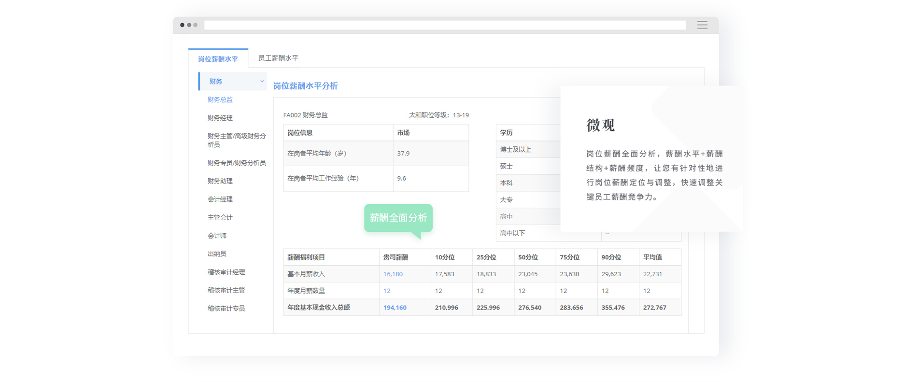Click the 90分位 column header
Viewport: 919px width, 382px height.
[611, 257]
